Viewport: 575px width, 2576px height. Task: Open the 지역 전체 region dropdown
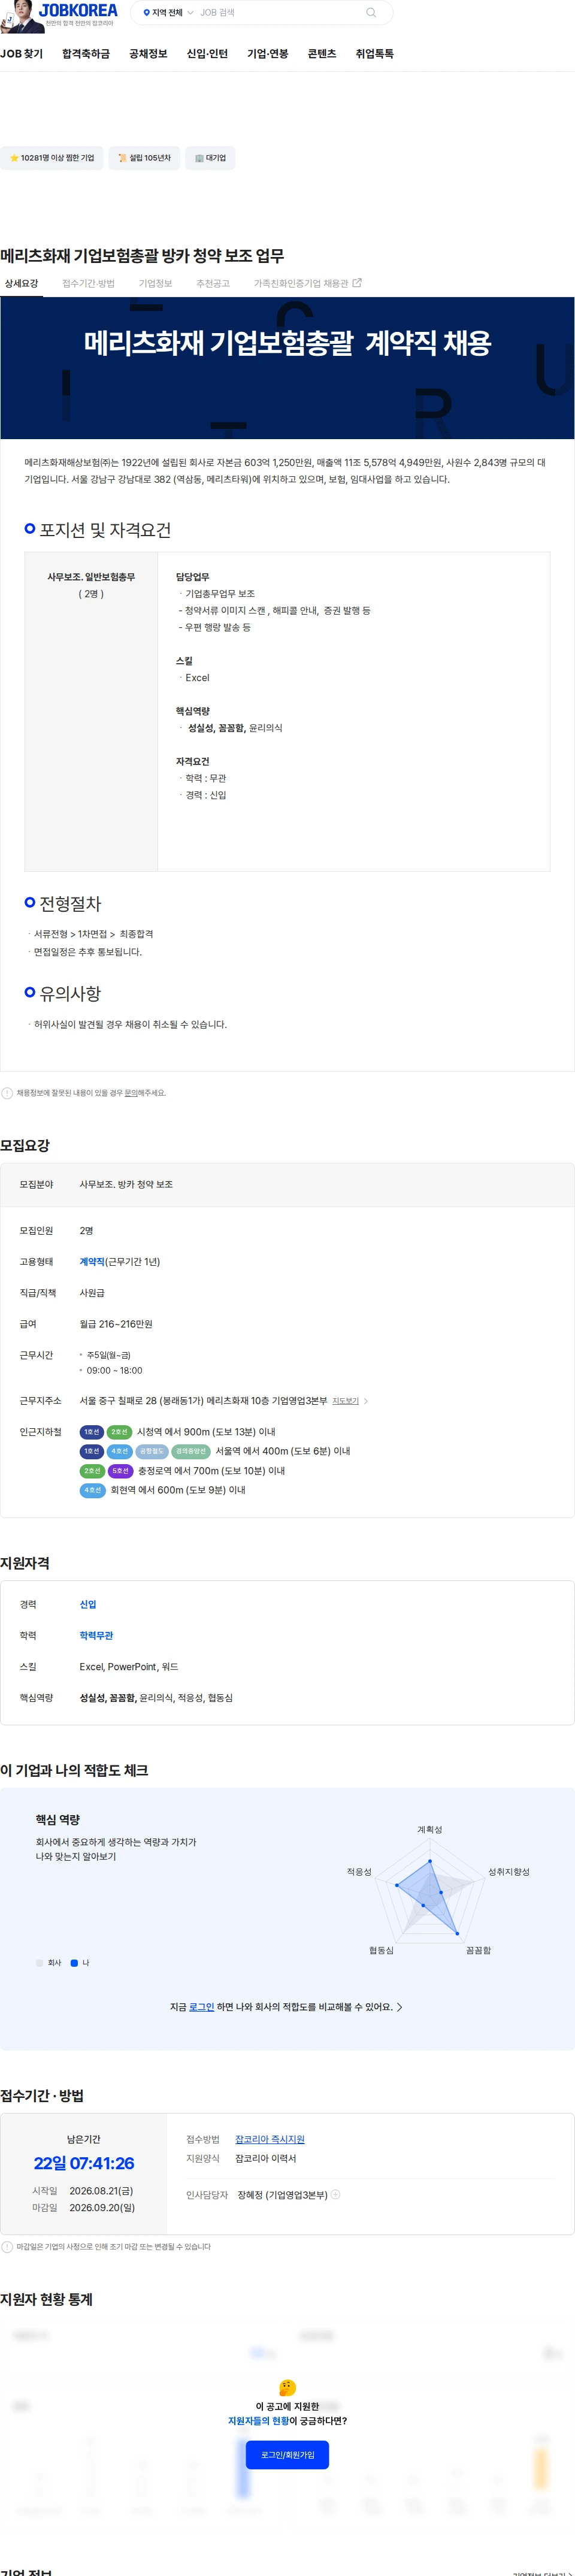pyautogui.click(x=167, y=13)
